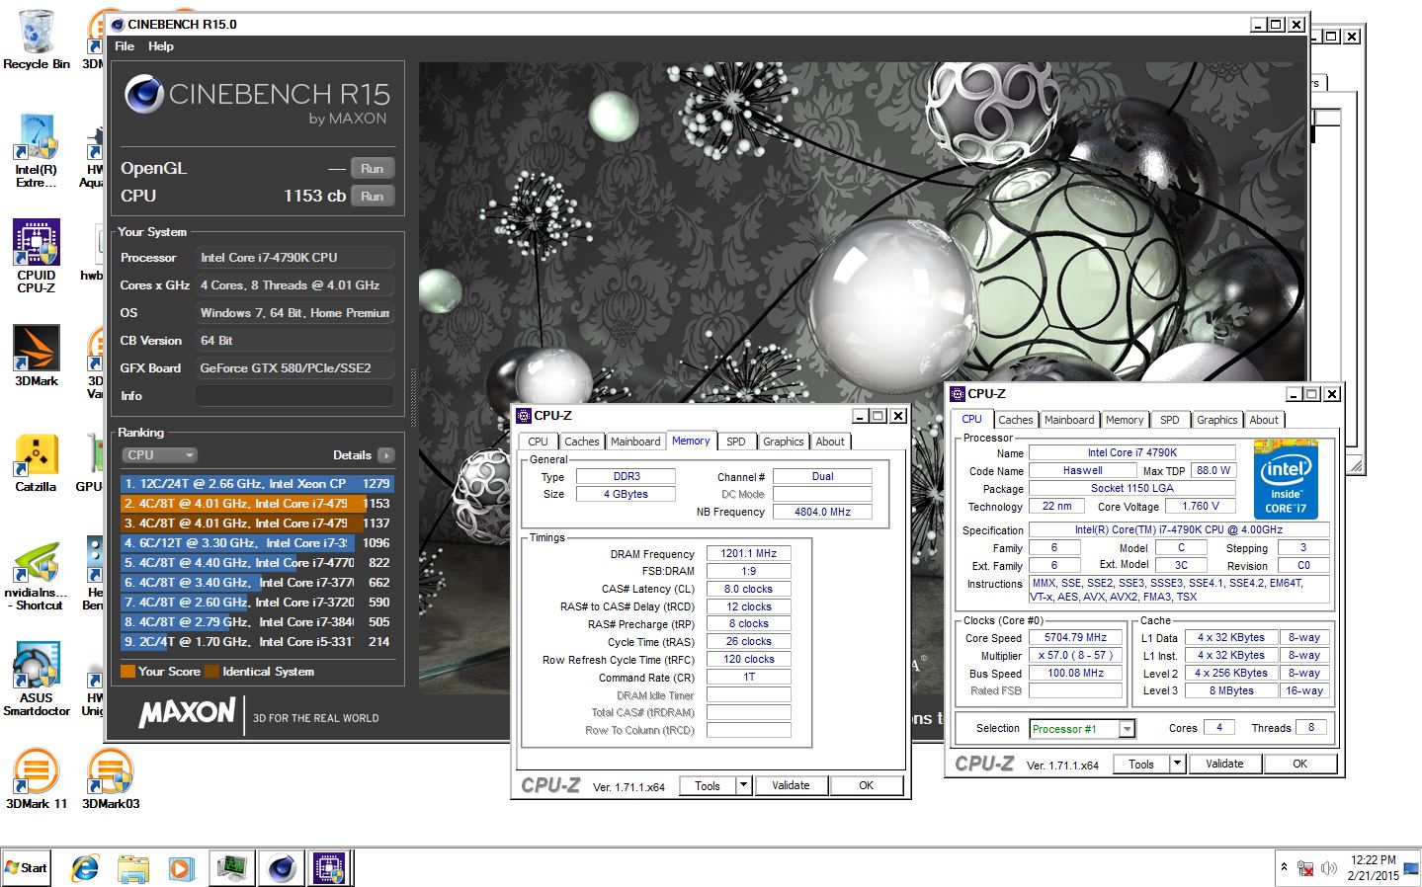Run the CPU benchmark
Image resolution: width=1422 pixels, height=887 pixels.
[372, 196]
